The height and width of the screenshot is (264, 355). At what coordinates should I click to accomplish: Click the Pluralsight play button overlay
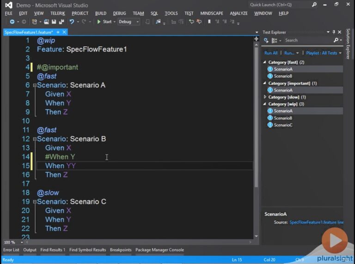click(x=335, y=240)
